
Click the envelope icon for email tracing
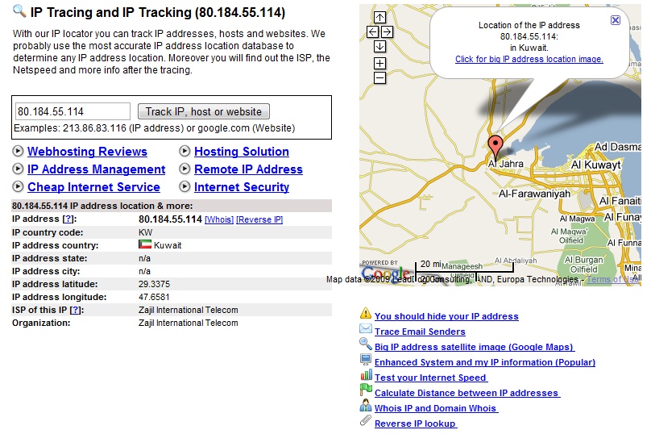[x=366, y=331]
